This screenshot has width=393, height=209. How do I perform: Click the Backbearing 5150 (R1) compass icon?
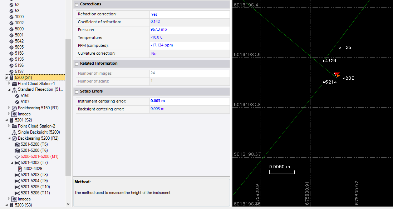coord(14,108)
